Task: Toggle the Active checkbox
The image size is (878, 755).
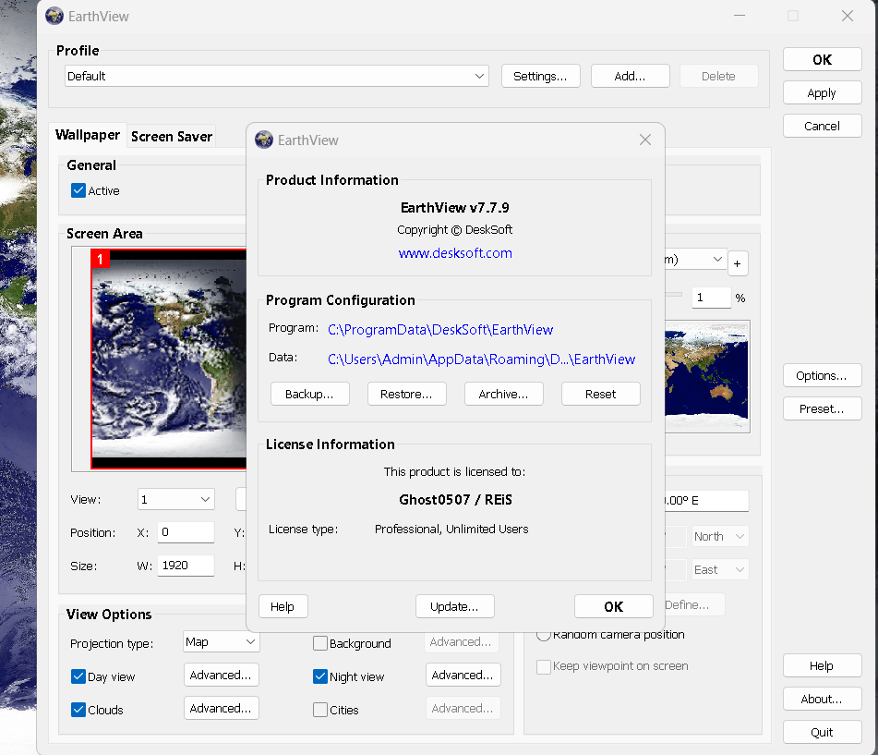Action: point(78,190)
